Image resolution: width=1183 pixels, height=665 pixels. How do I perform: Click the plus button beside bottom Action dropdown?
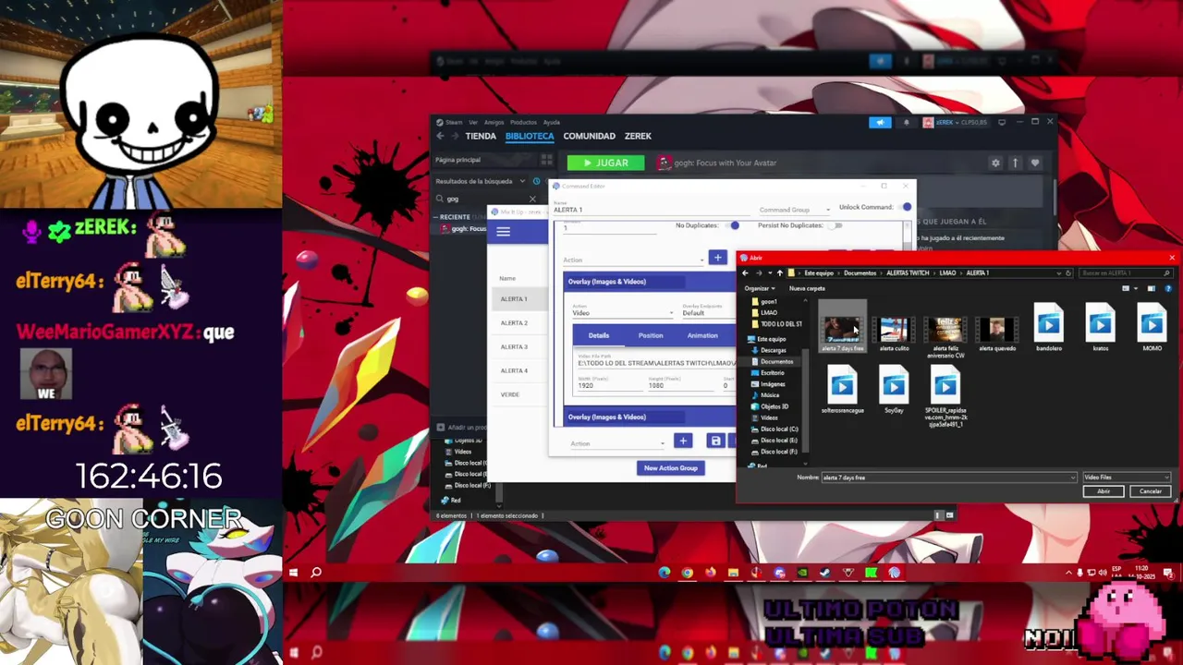point(682,441)
